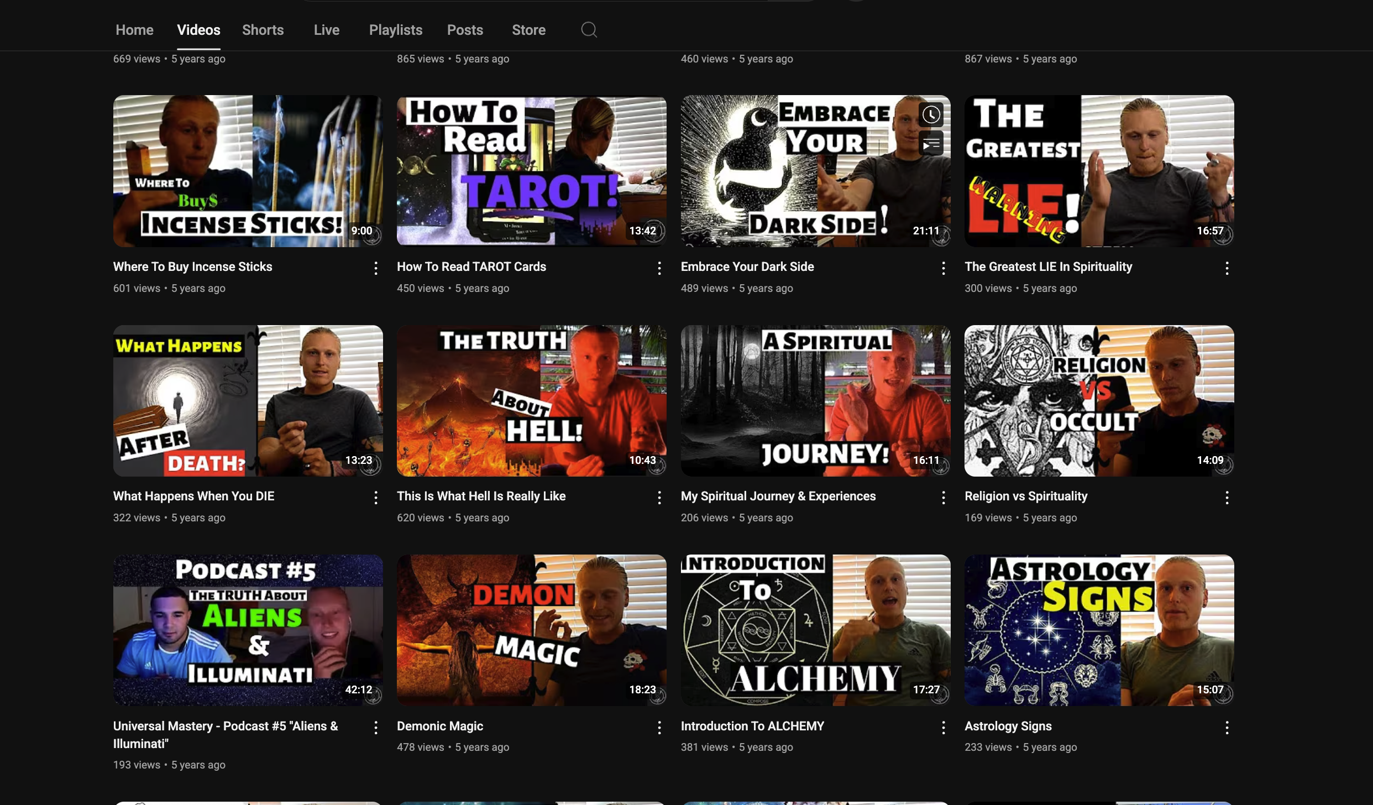The height and width of the screenshot is (805, 1373).
Task: Click Watch Later icon on Embrace Your Dark Side
Action: [931, 115]
